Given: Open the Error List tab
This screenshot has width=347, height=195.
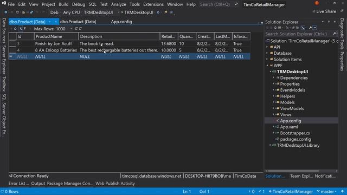Looking at the screenshot, I should pyautogui.click(x=18, y=184).
